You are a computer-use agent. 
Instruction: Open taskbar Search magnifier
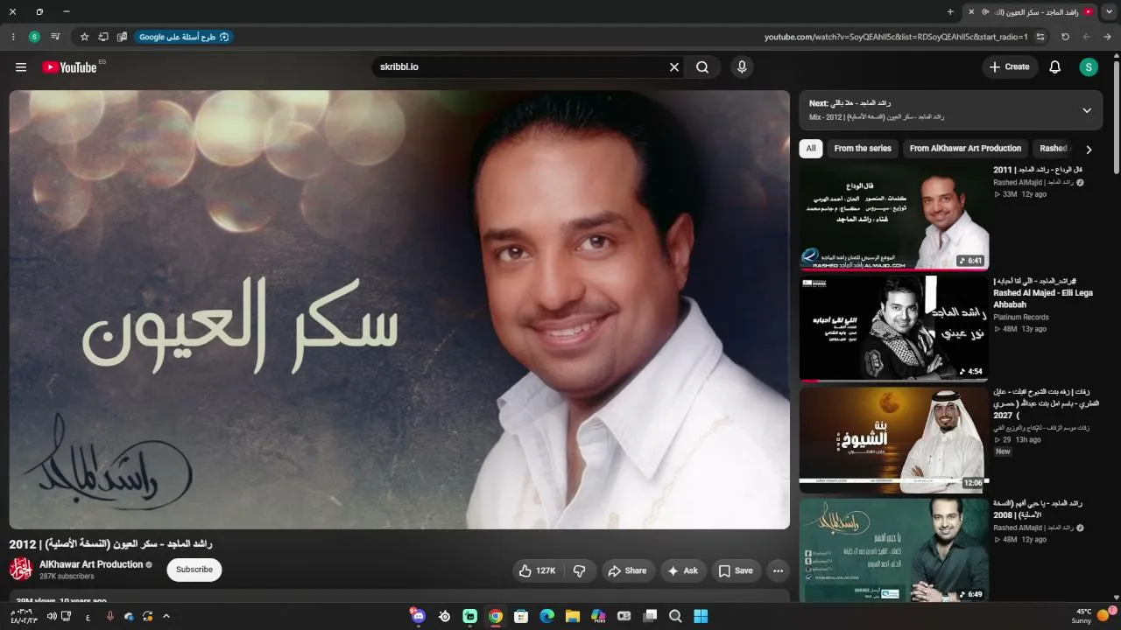675,616
